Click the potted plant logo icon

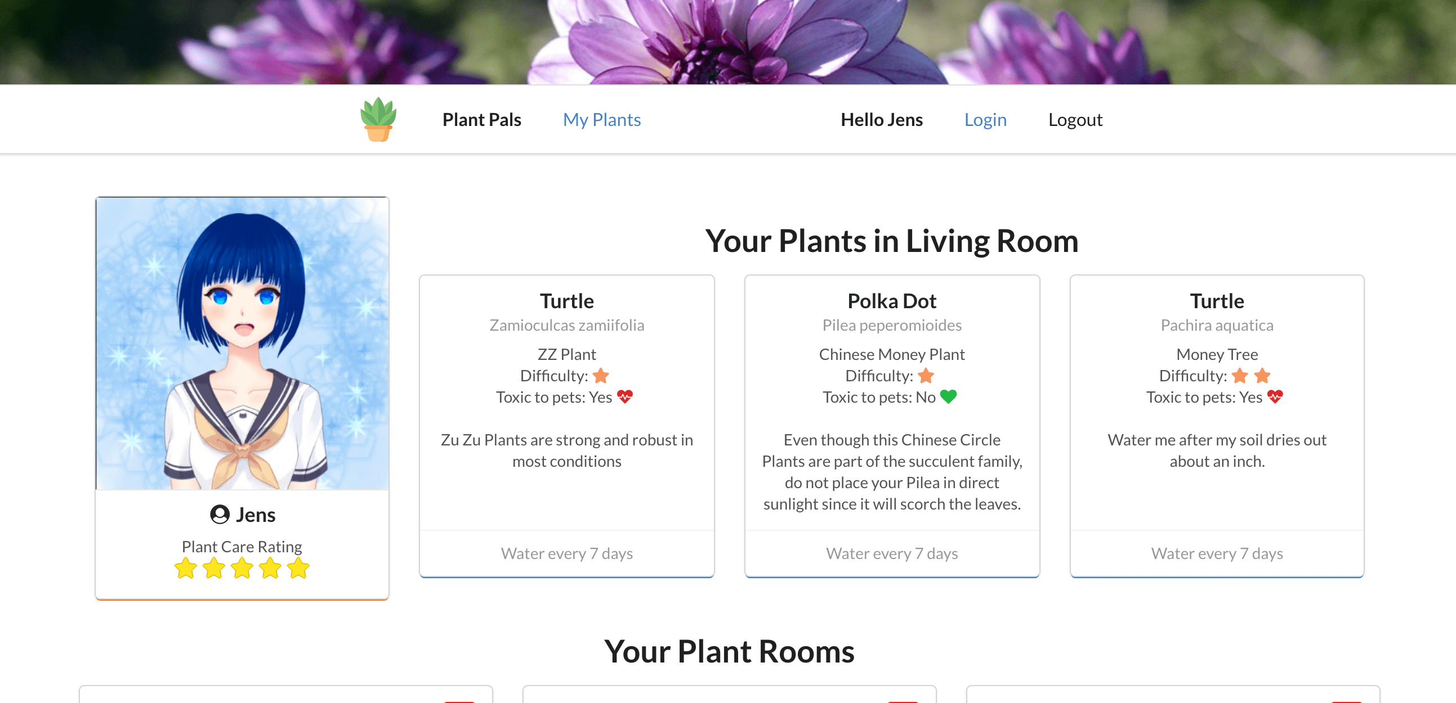pyautogui.click(x=378, y=119)
